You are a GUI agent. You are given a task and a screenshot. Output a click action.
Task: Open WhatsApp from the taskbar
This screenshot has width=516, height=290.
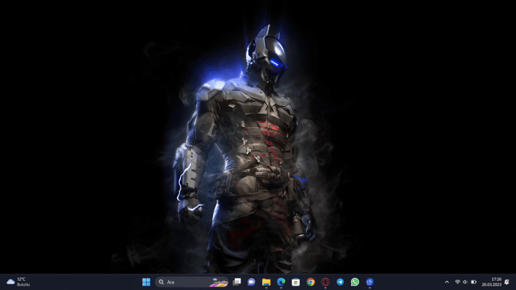tap(355, 282)
